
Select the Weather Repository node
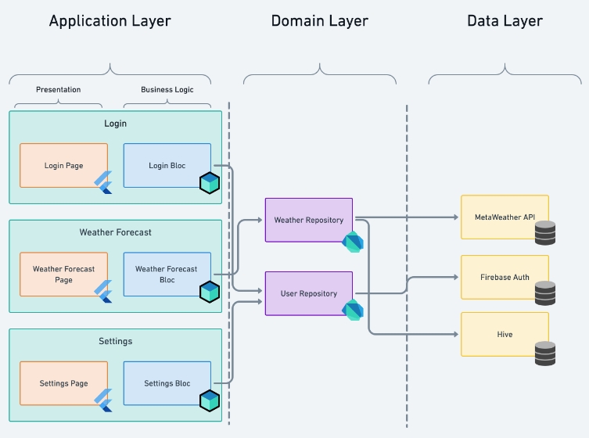[x=308, y=220]
